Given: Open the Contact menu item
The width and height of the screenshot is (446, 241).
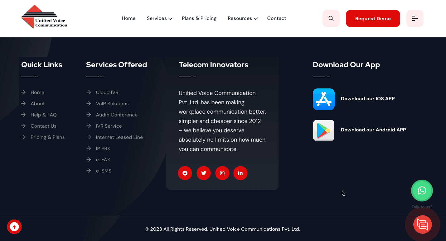Looking at the screenshot, I should click(x=277, y=18).
